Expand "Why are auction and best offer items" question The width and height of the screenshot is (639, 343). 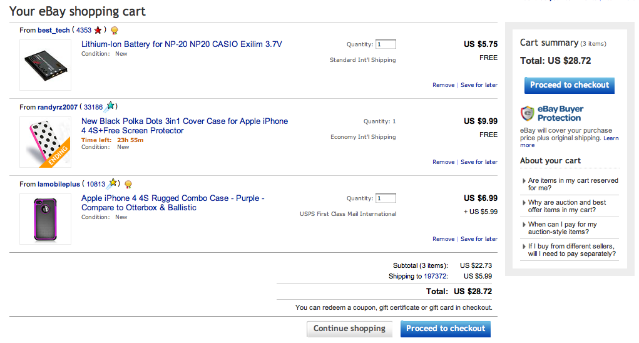pos(566,206)
